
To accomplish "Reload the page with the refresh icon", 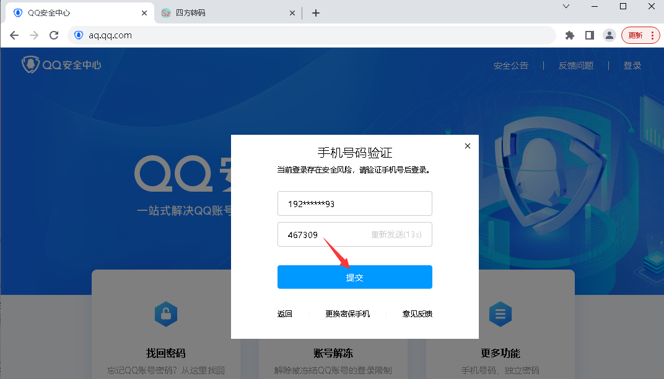I will tap(54, 35).
